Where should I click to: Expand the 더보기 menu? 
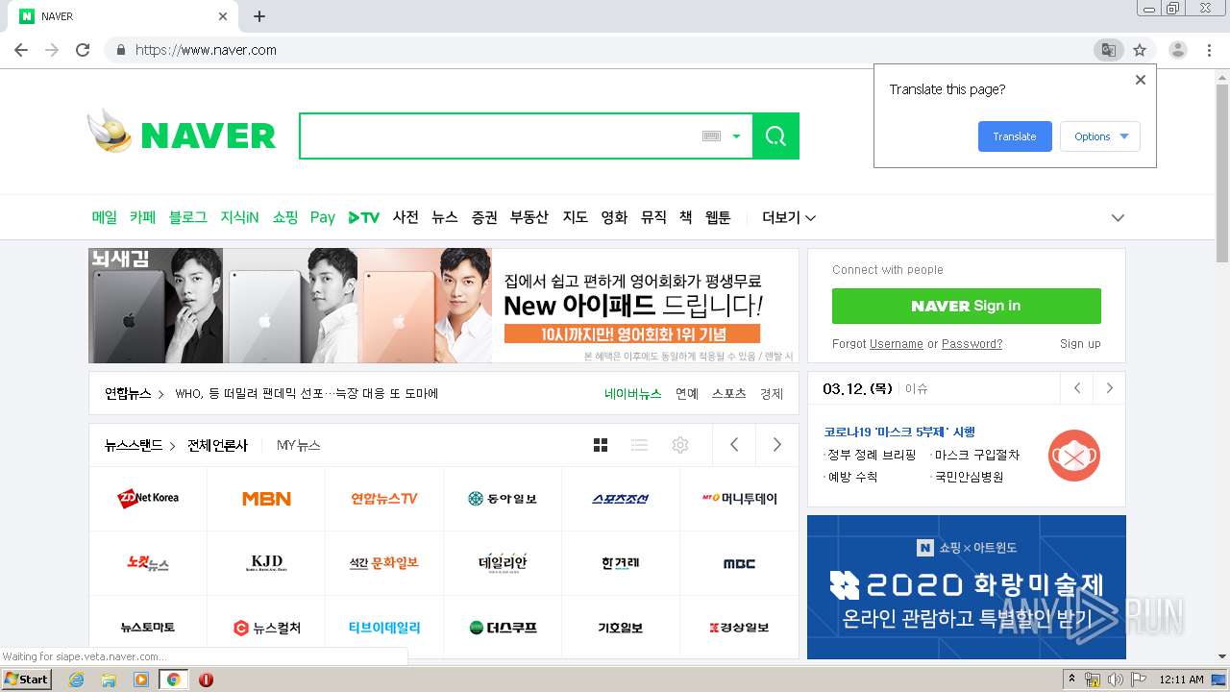coord(789,218)
